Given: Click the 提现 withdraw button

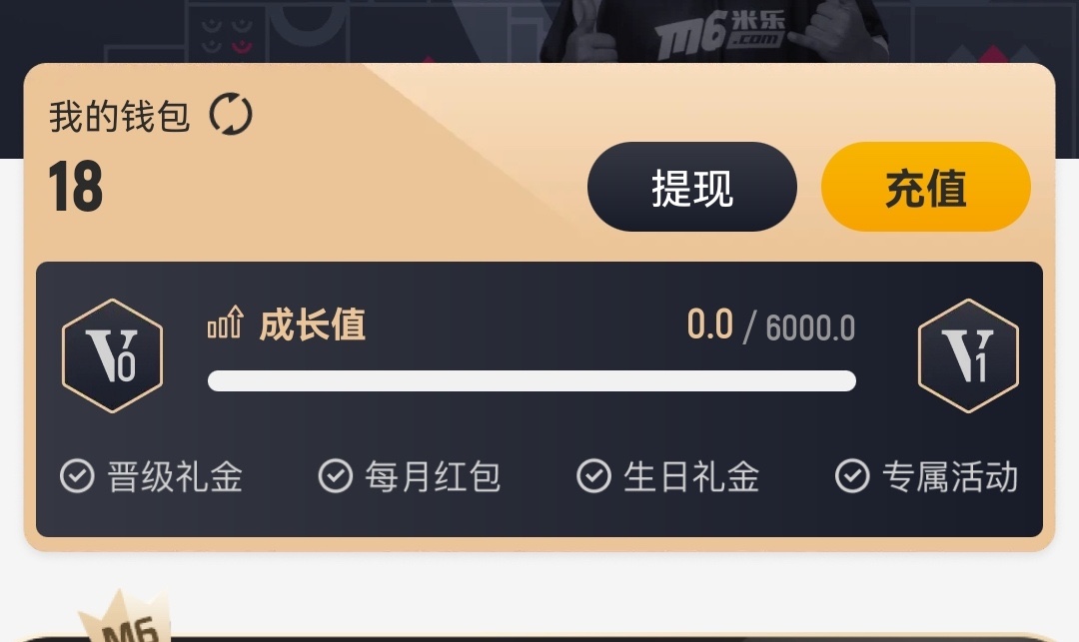Looking at the screenshot, I should point(692,187).
